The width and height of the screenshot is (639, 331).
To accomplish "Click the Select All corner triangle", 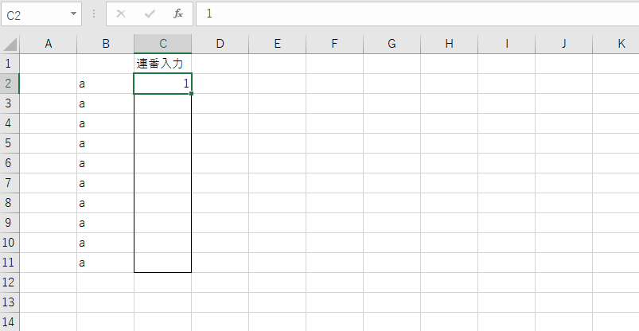I will pyautogui.click(x=10, y=44).
